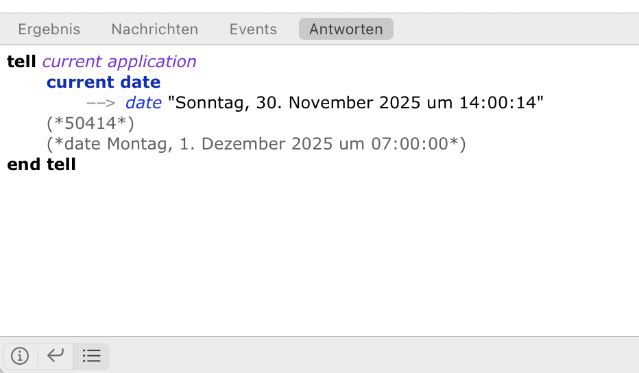This screenshot has width=639, height=373.
Task: Switch to the Ergebnis tab
Action: click(x=49, y=29)
